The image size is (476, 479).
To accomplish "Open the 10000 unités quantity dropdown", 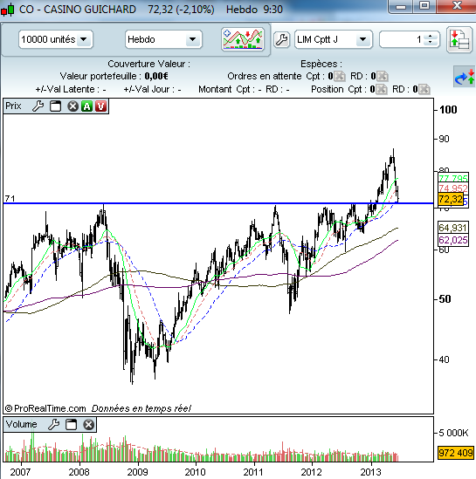I will pos(56,39).
